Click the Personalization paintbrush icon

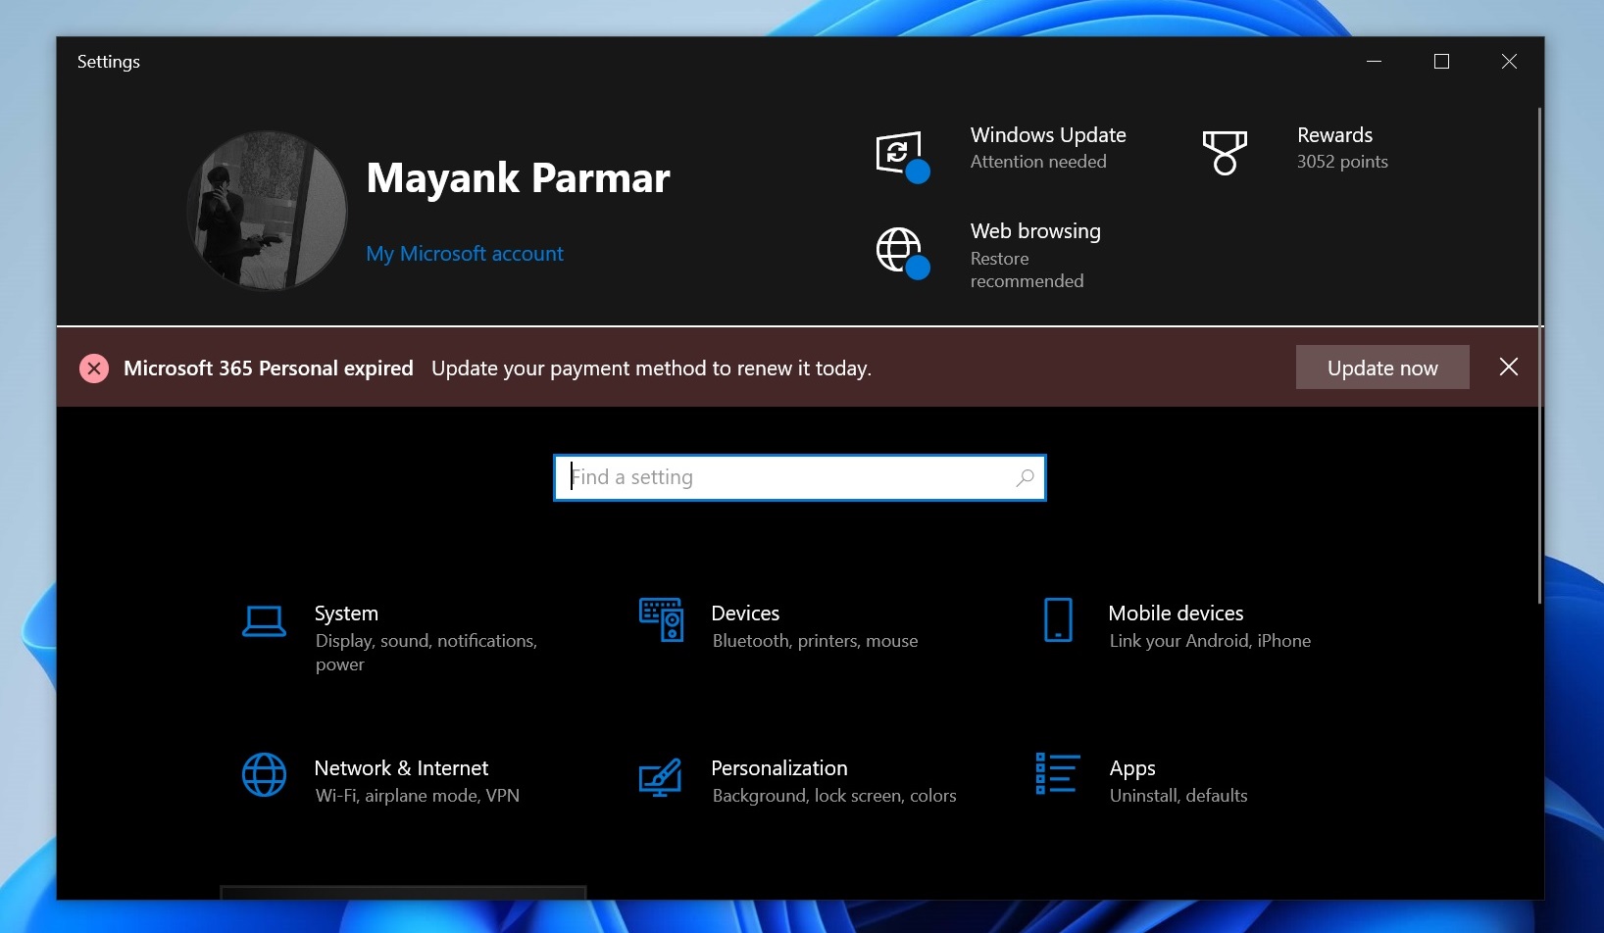click(x=661, y=777)
